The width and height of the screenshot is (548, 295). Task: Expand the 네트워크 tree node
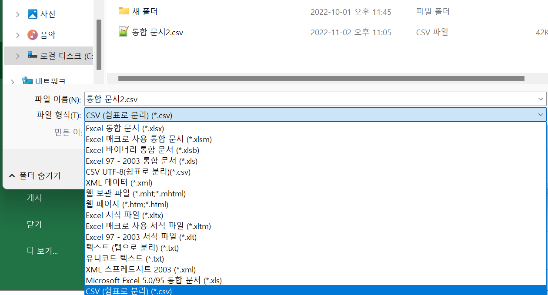click(x=13, y=81)
